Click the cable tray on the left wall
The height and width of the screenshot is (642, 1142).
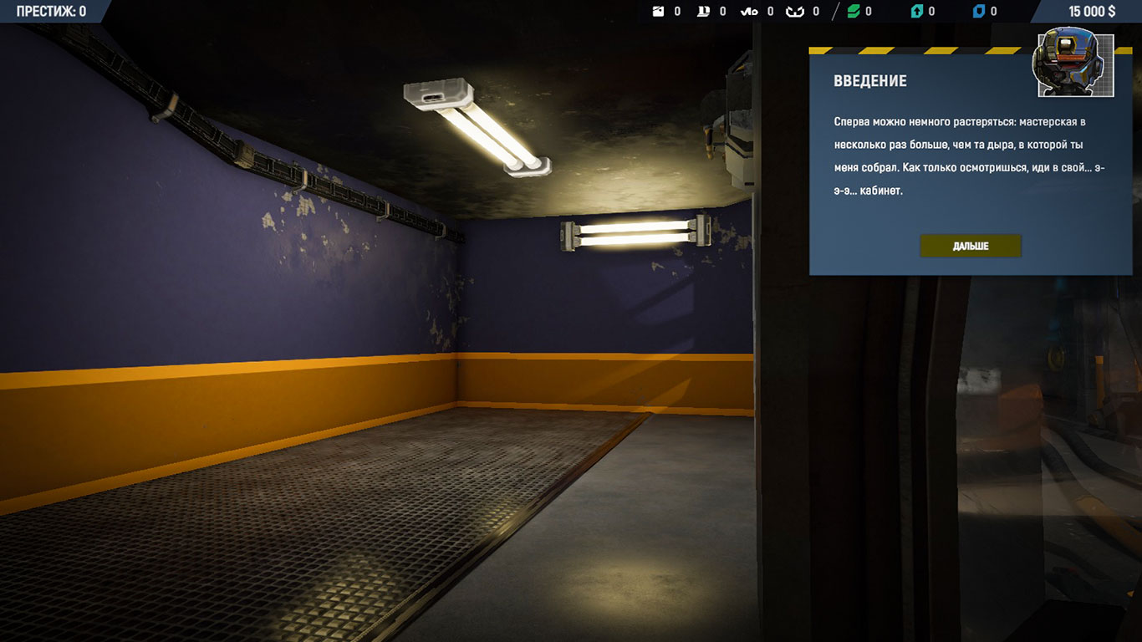(x=251, y=156)
